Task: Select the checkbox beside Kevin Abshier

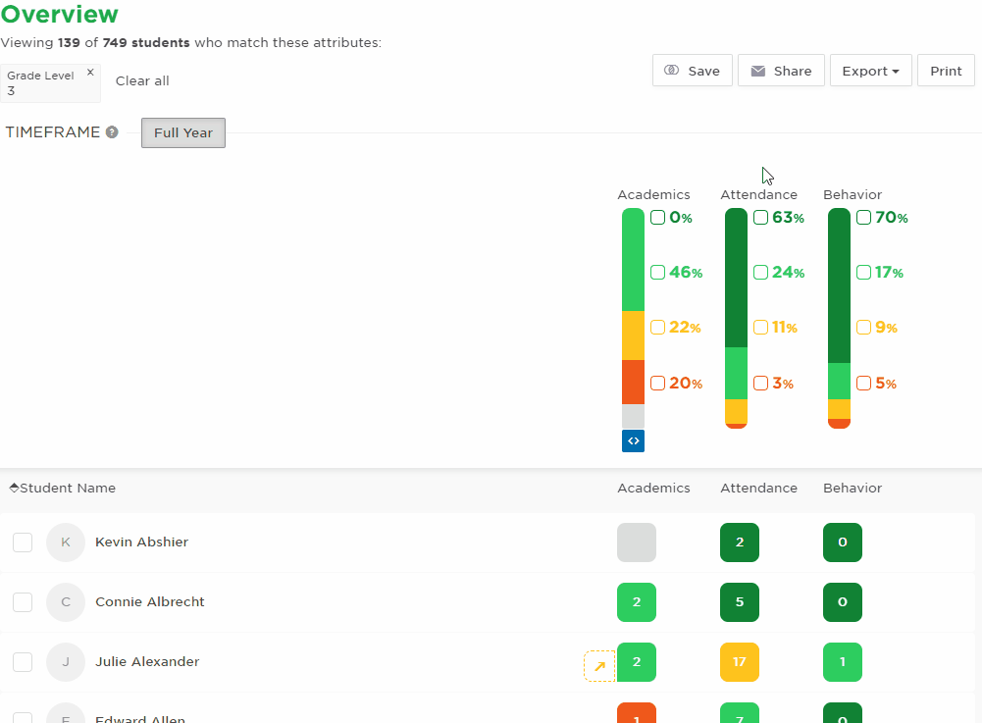Action: pyautogui.click(x=23, y=542)
